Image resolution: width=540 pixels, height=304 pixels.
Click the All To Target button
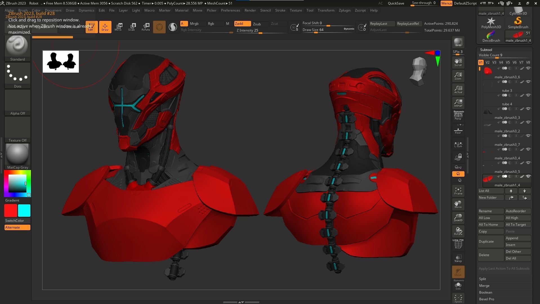coord(517,224)
